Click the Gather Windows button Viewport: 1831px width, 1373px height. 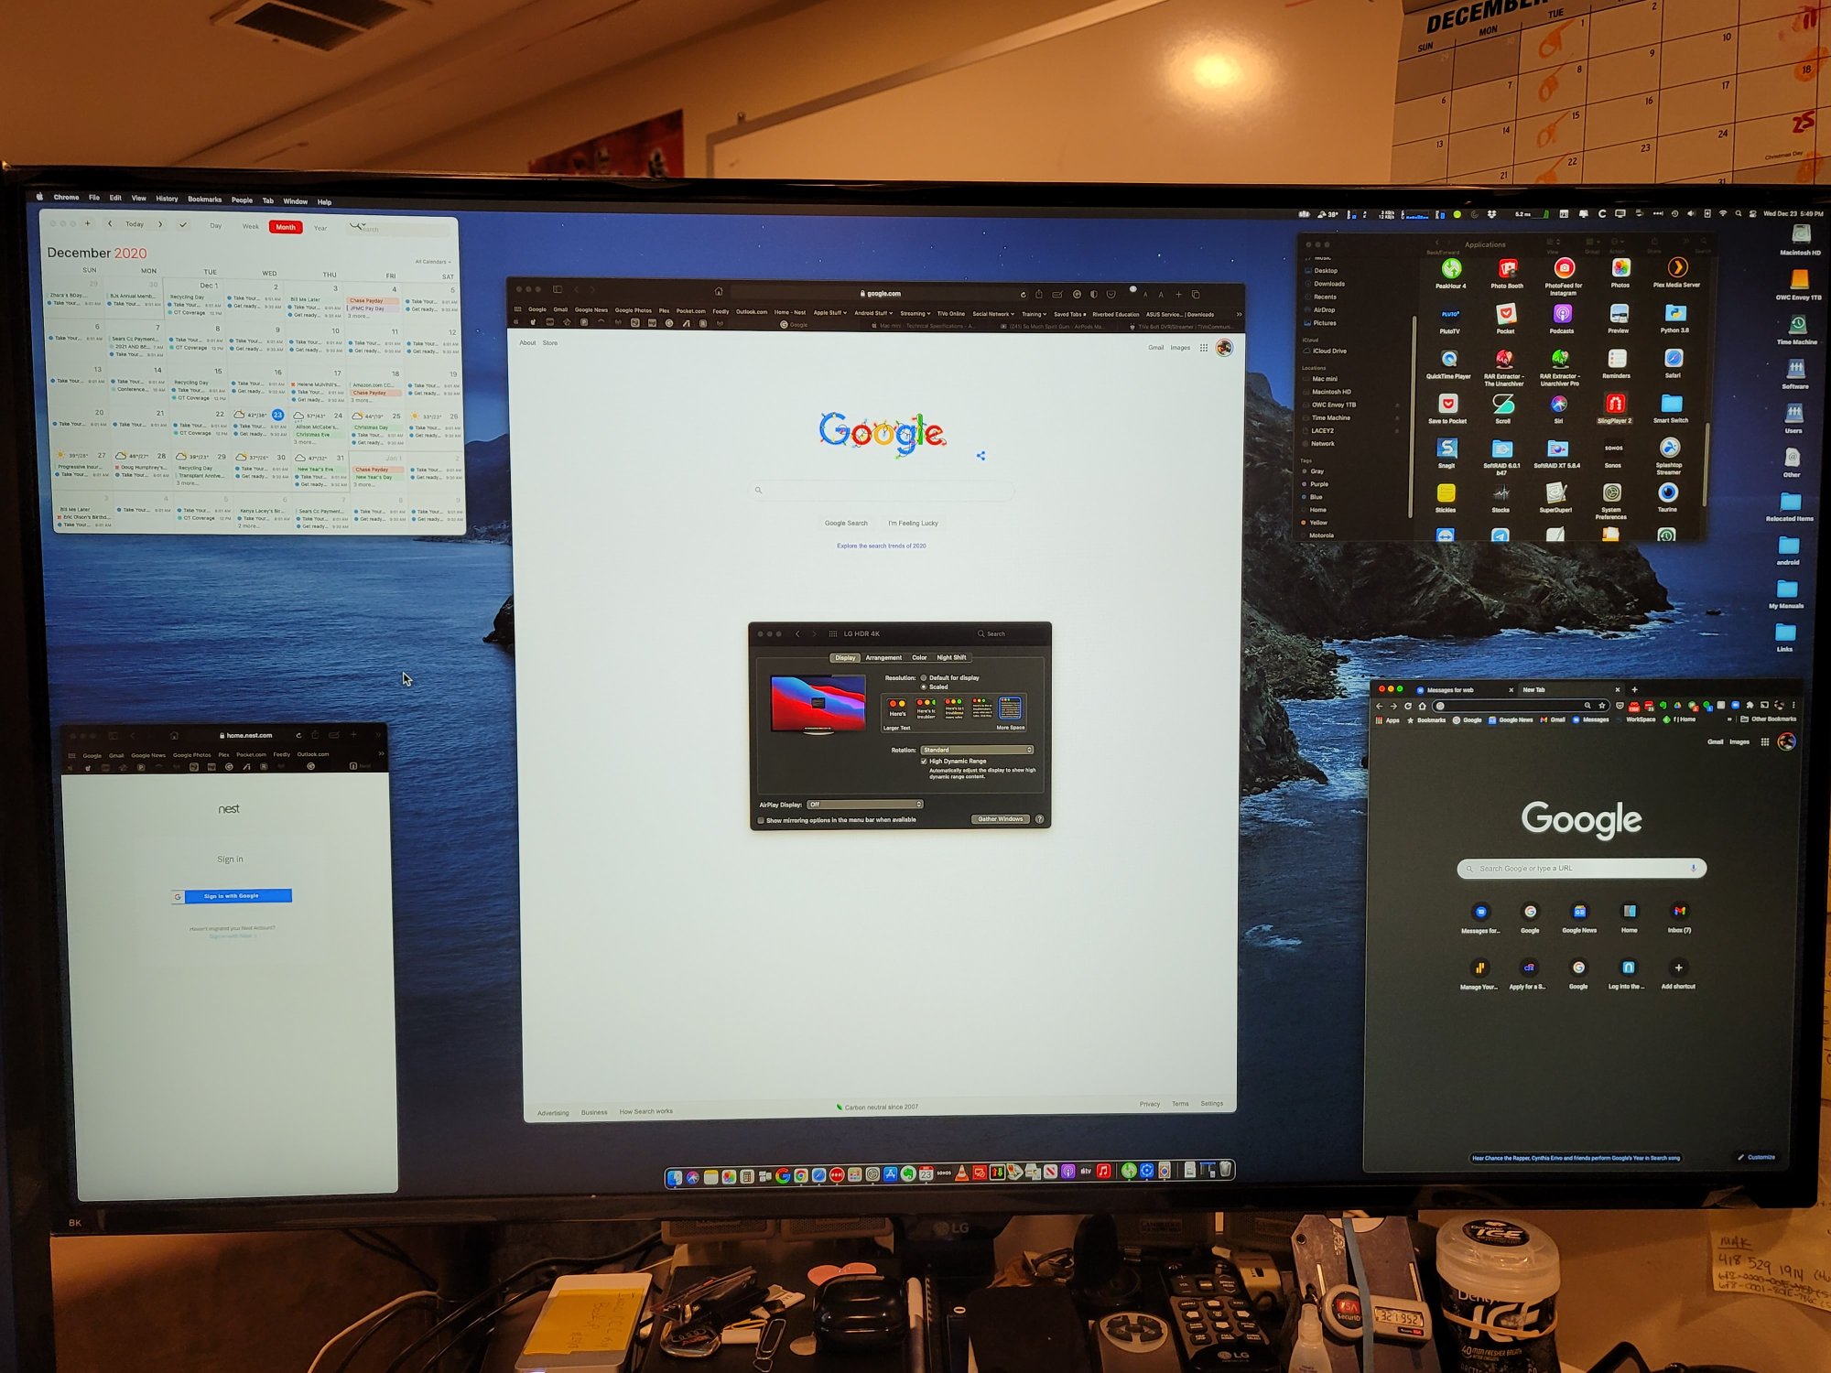1000,819
